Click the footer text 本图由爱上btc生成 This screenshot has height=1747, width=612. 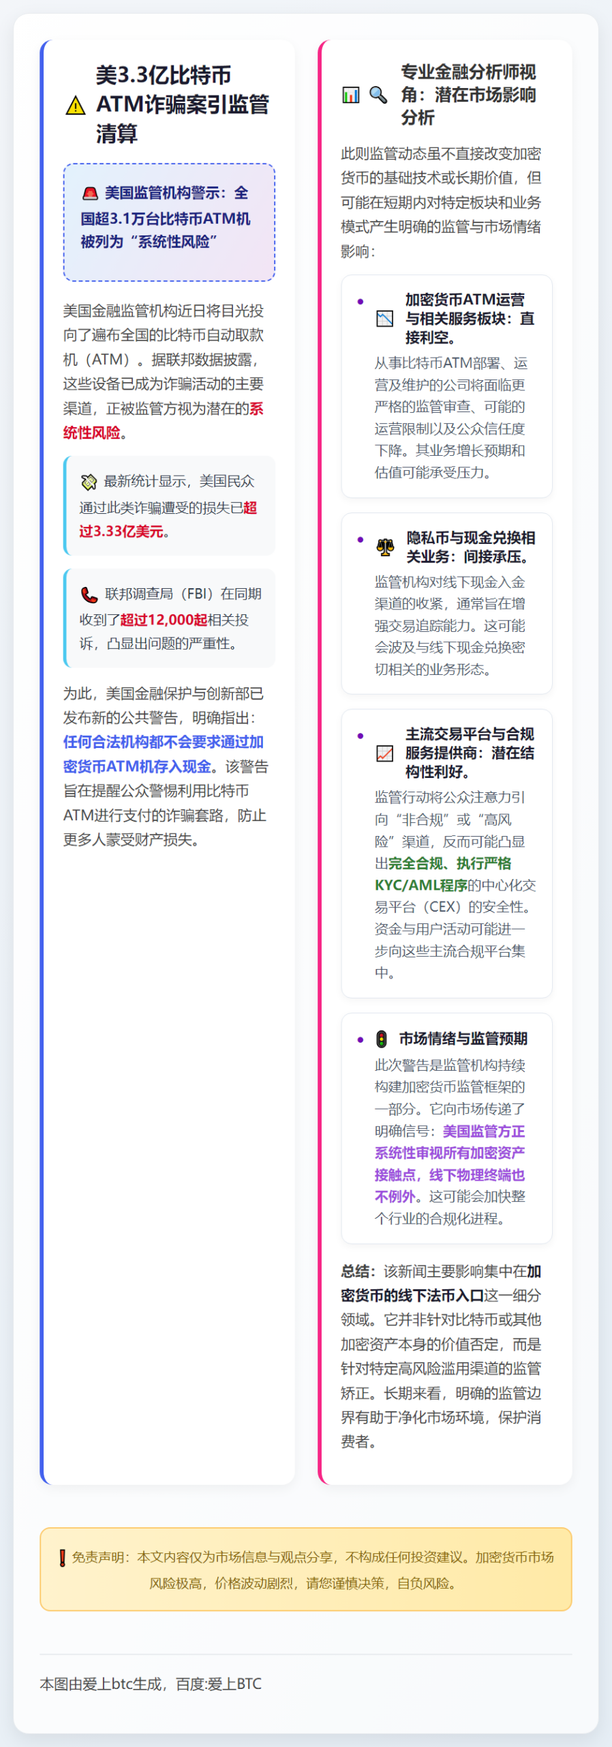click(102, 1684)
